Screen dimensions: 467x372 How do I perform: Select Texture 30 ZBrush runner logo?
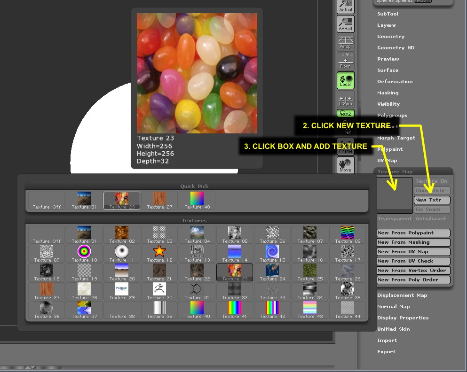[159, 291]
